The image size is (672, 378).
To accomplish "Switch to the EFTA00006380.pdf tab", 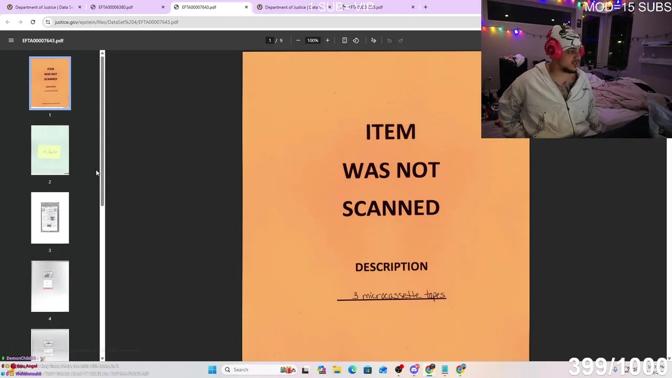I will [x=128, y=7].
